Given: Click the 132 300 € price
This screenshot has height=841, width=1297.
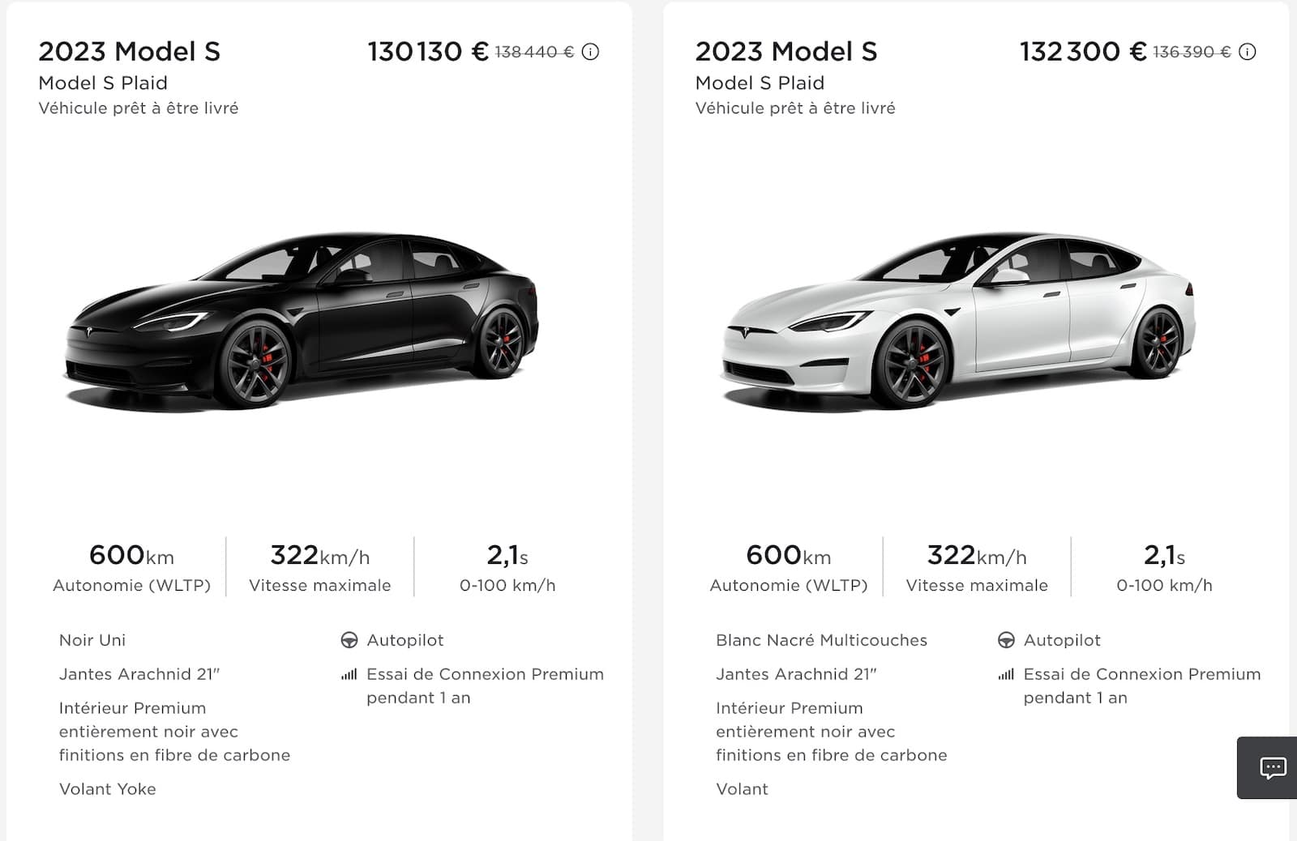Looking at the screenshot, I should pyautogui.click(x=1082, y=52).
